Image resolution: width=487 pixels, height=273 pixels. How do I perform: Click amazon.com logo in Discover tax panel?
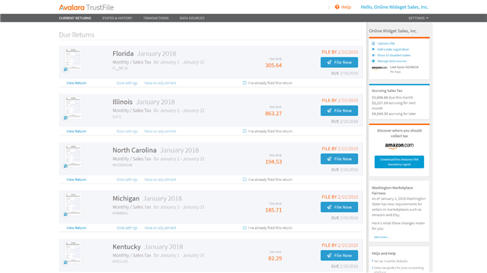399,145
